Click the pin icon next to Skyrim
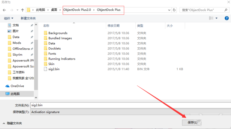Image resolution: width=231 pixels, height=129 pixels. point(32,55)
